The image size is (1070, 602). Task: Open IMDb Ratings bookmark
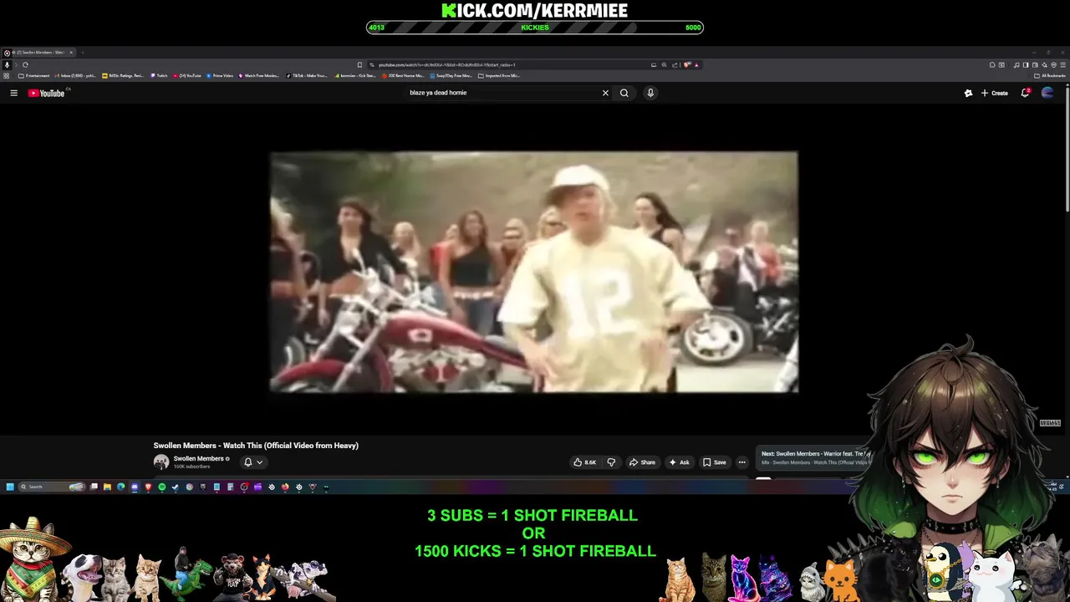coord(123,75)
